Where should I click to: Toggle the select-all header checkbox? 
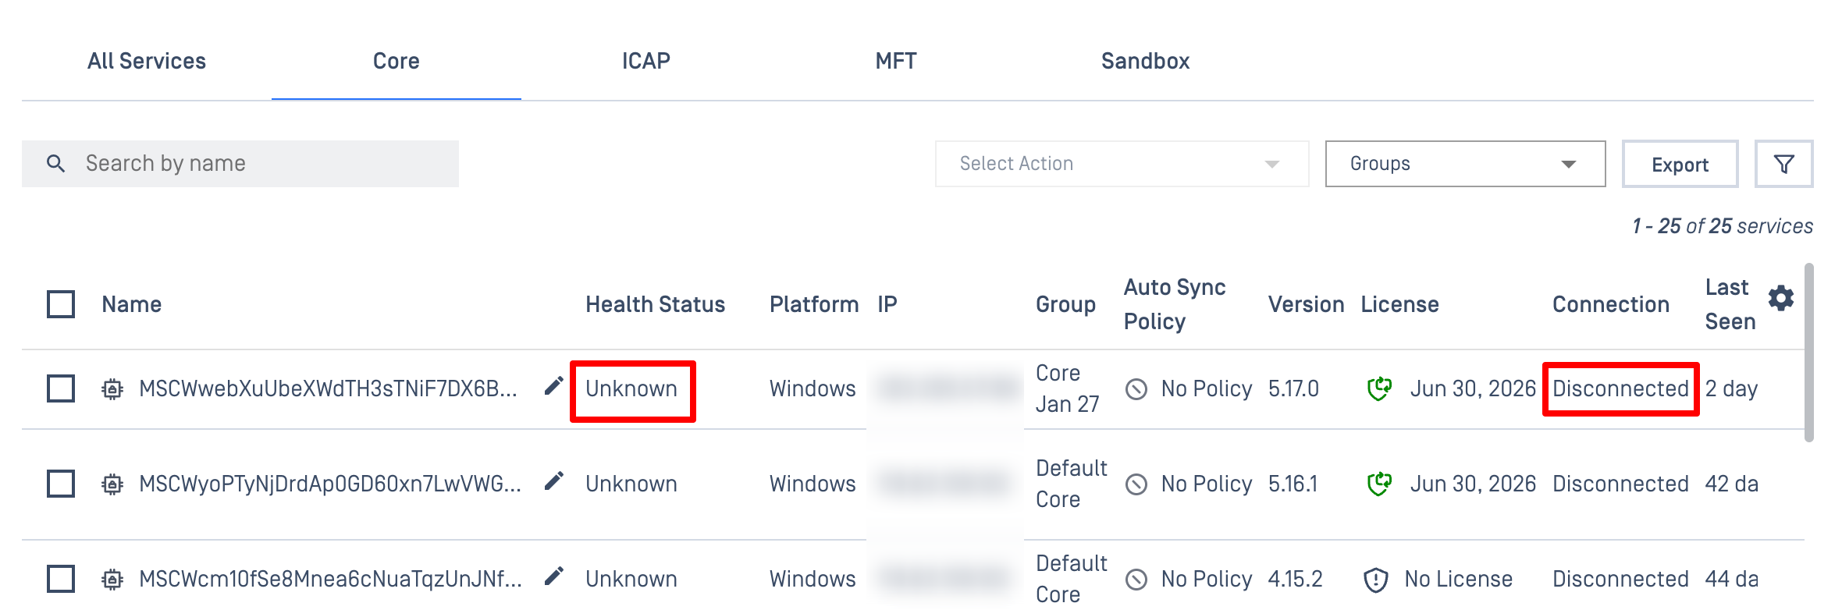[x=61, y=304]
